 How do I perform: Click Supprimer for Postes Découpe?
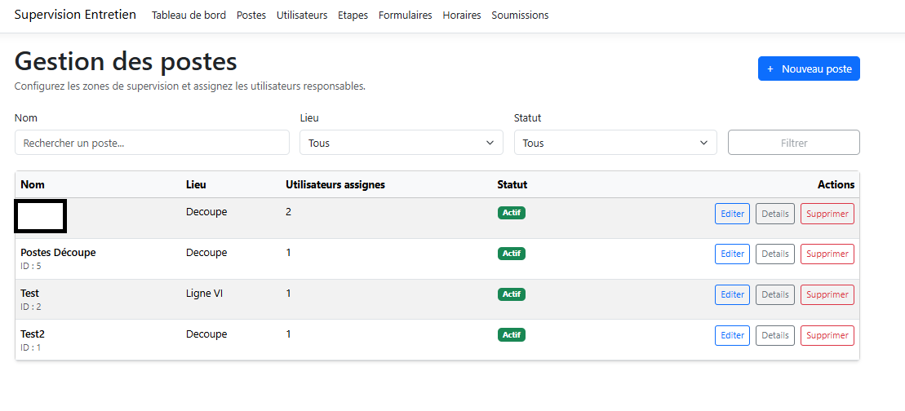(827, 254)
